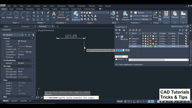This screenshot has height=108, width=192.
Task: Click the Fillet tool icon
Action: pyautogui.click(x=42, y=16)
